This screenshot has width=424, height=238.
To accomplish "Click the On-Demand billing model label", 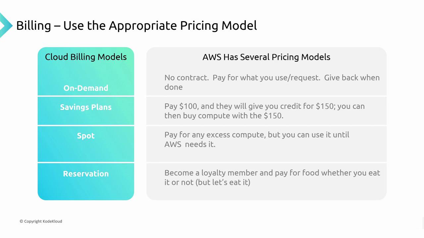I will (x=86, y=88).
